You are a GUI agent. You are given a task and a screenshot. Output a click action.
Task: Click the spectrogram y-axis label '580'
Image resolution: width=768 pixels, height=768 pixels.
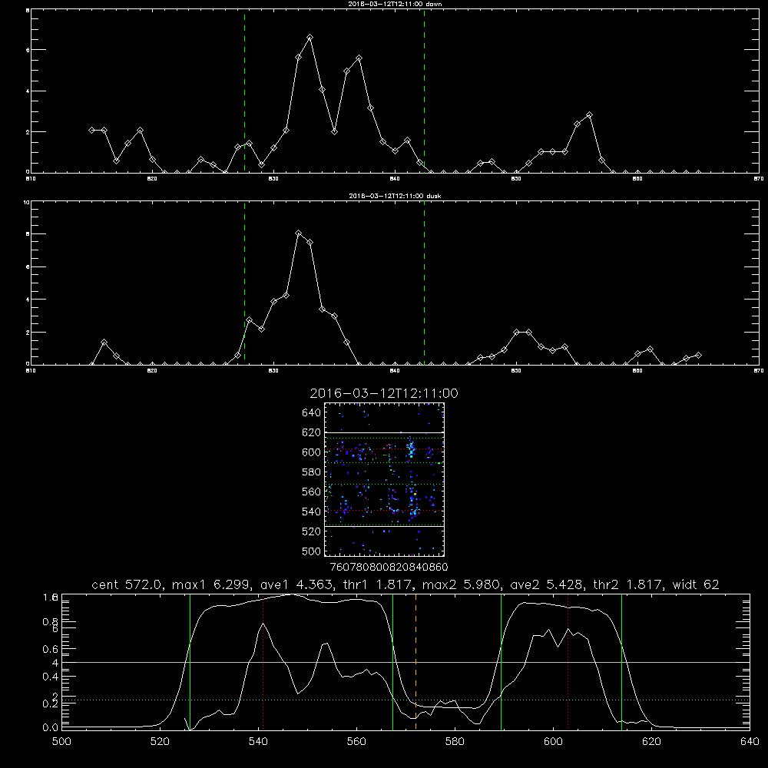point(312,472)
